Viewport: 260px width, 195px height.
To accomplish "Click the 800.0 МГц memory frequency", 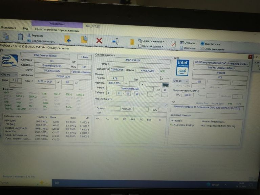I will [x=115, y=83].
